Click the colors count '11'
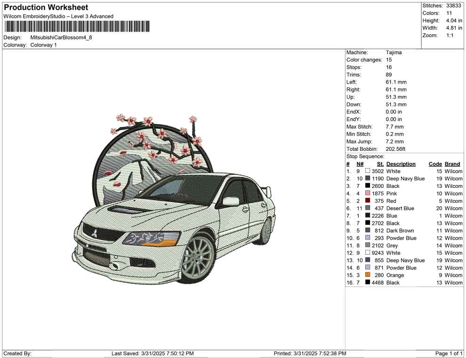This screenshot has width=466, height=358. point(449,13)
